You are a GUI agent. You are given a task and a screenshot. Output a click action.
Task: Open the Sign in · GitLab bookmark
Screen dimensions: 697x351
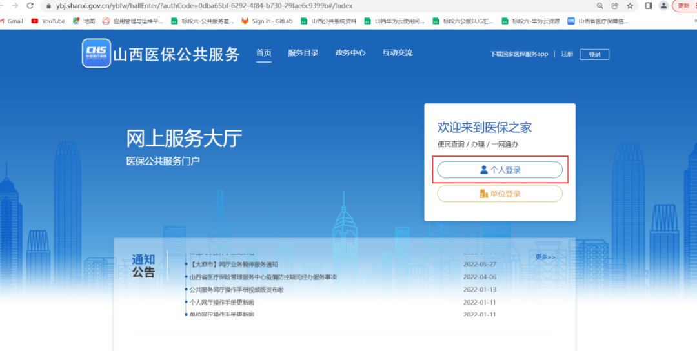[x=267, y=21]
